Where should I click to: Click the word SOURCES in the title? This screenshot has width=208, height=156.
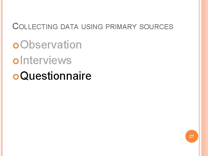point(156,27)
